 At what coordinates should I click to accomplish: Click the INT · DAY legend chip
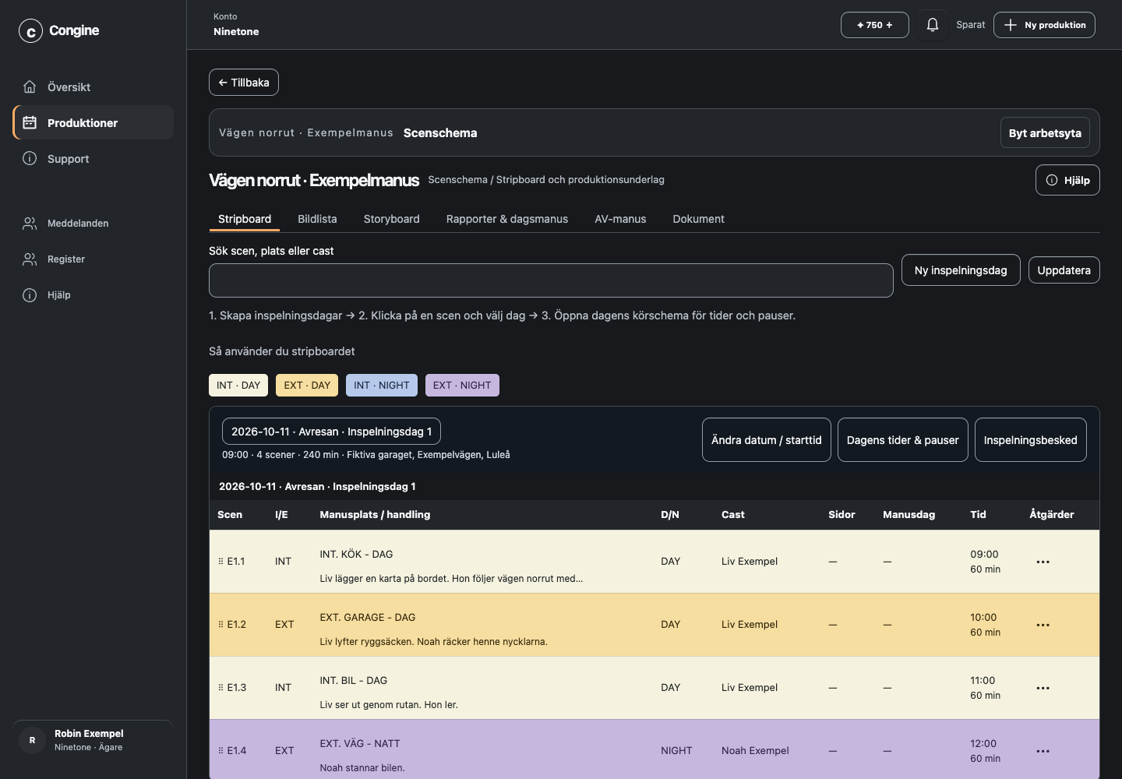tap(238, 386)
